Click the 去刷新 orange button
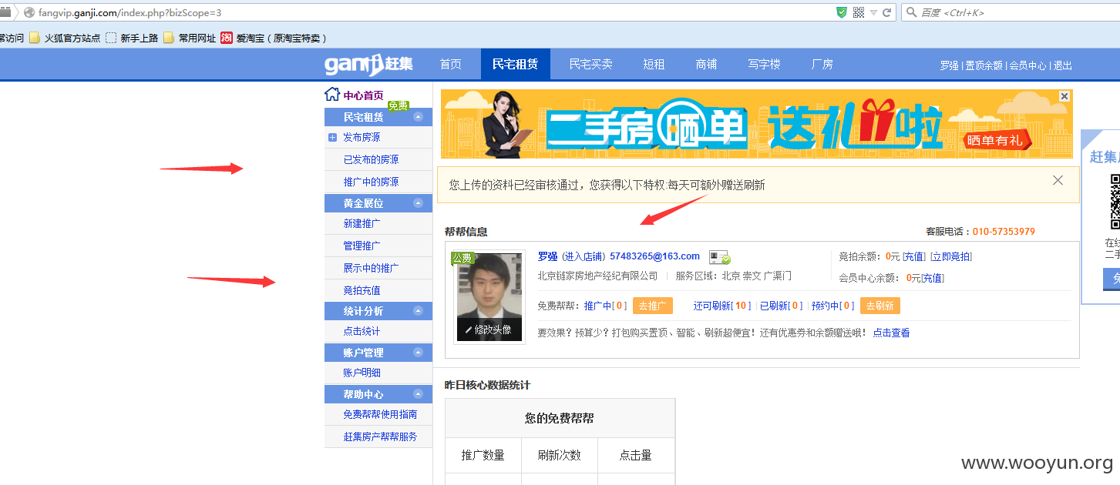Viewport: 1120px width, 485px height. tap(880, 306)
